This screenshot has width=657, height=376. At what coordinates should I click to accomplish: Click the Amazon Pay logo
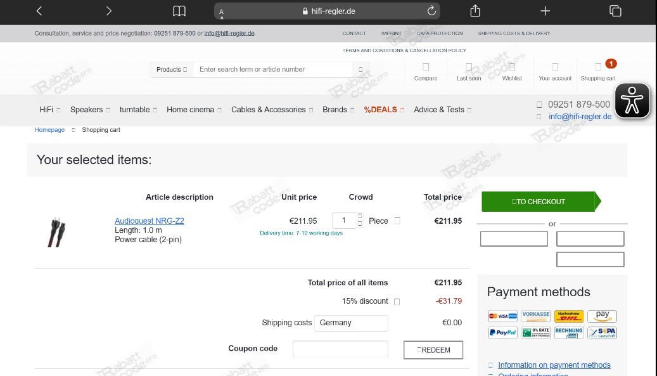[602, 316]
